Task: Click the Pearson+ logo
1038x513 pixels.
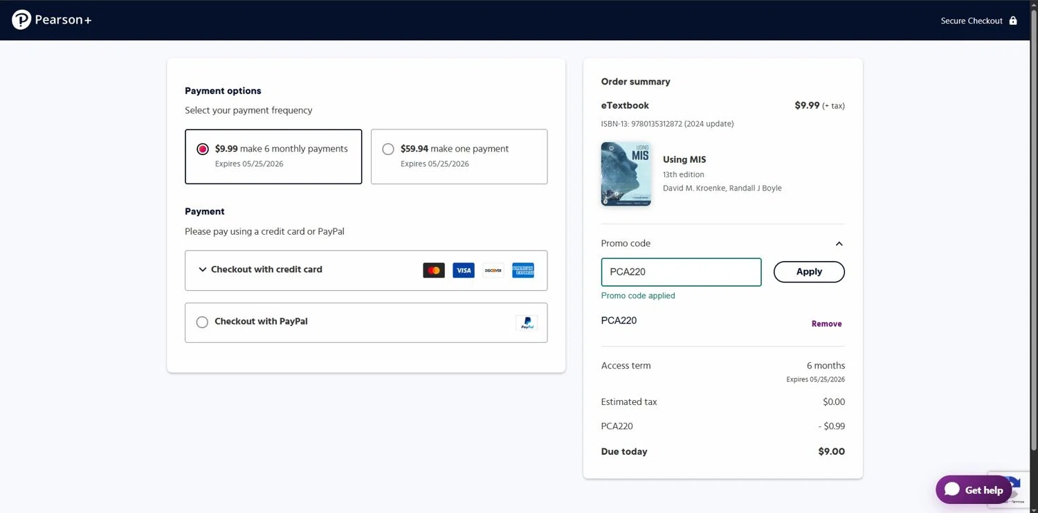Action: pos(52,20)
